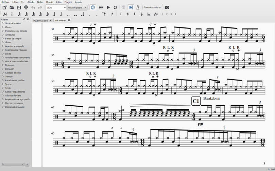Start playback with the play button
The image size is (275, 171).
click(x=108, y=7)
